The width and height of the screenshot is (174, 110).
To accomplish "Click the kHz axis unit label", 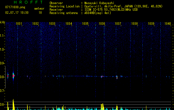I will [x=2, y=22].
